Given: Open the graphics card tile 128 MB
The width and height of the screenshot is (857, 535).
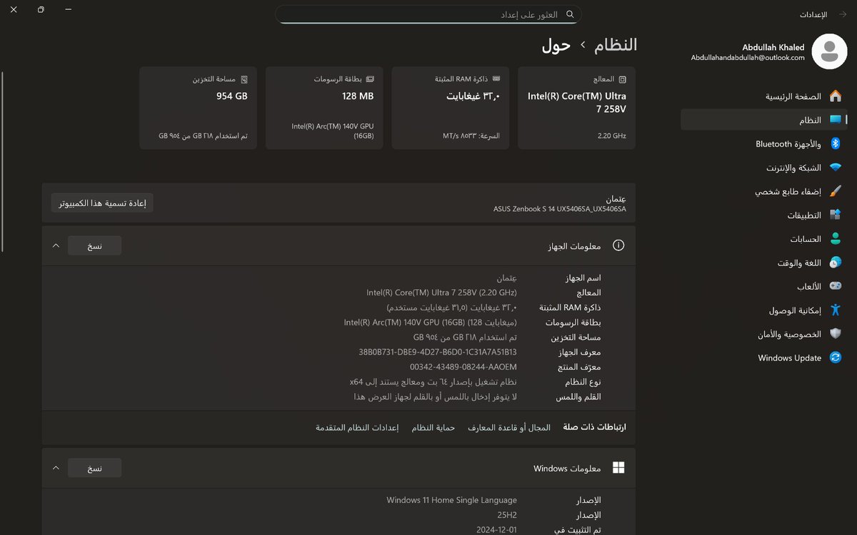Looking at the screenshot, I should tap(324, 108).
